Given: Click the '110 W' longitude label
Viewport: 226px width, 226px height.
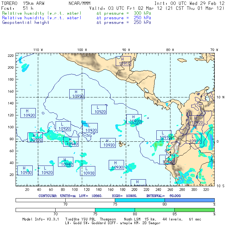Looking at the screenshot, I should pyautogui.click(x=38, y=50).
